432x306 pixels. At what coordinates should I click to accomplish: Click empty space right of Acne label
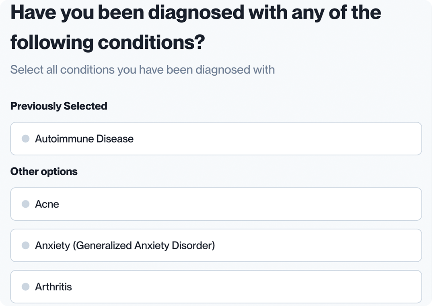coord(241,204)
